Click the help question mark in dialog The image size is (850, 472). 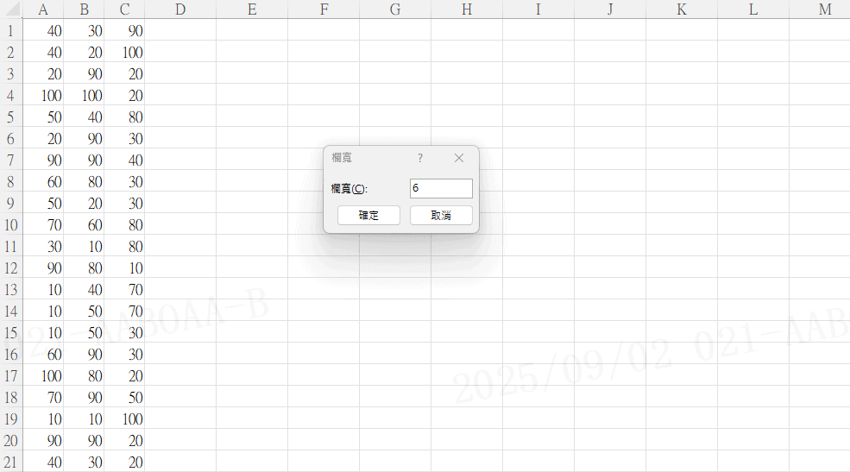(420, 158)
